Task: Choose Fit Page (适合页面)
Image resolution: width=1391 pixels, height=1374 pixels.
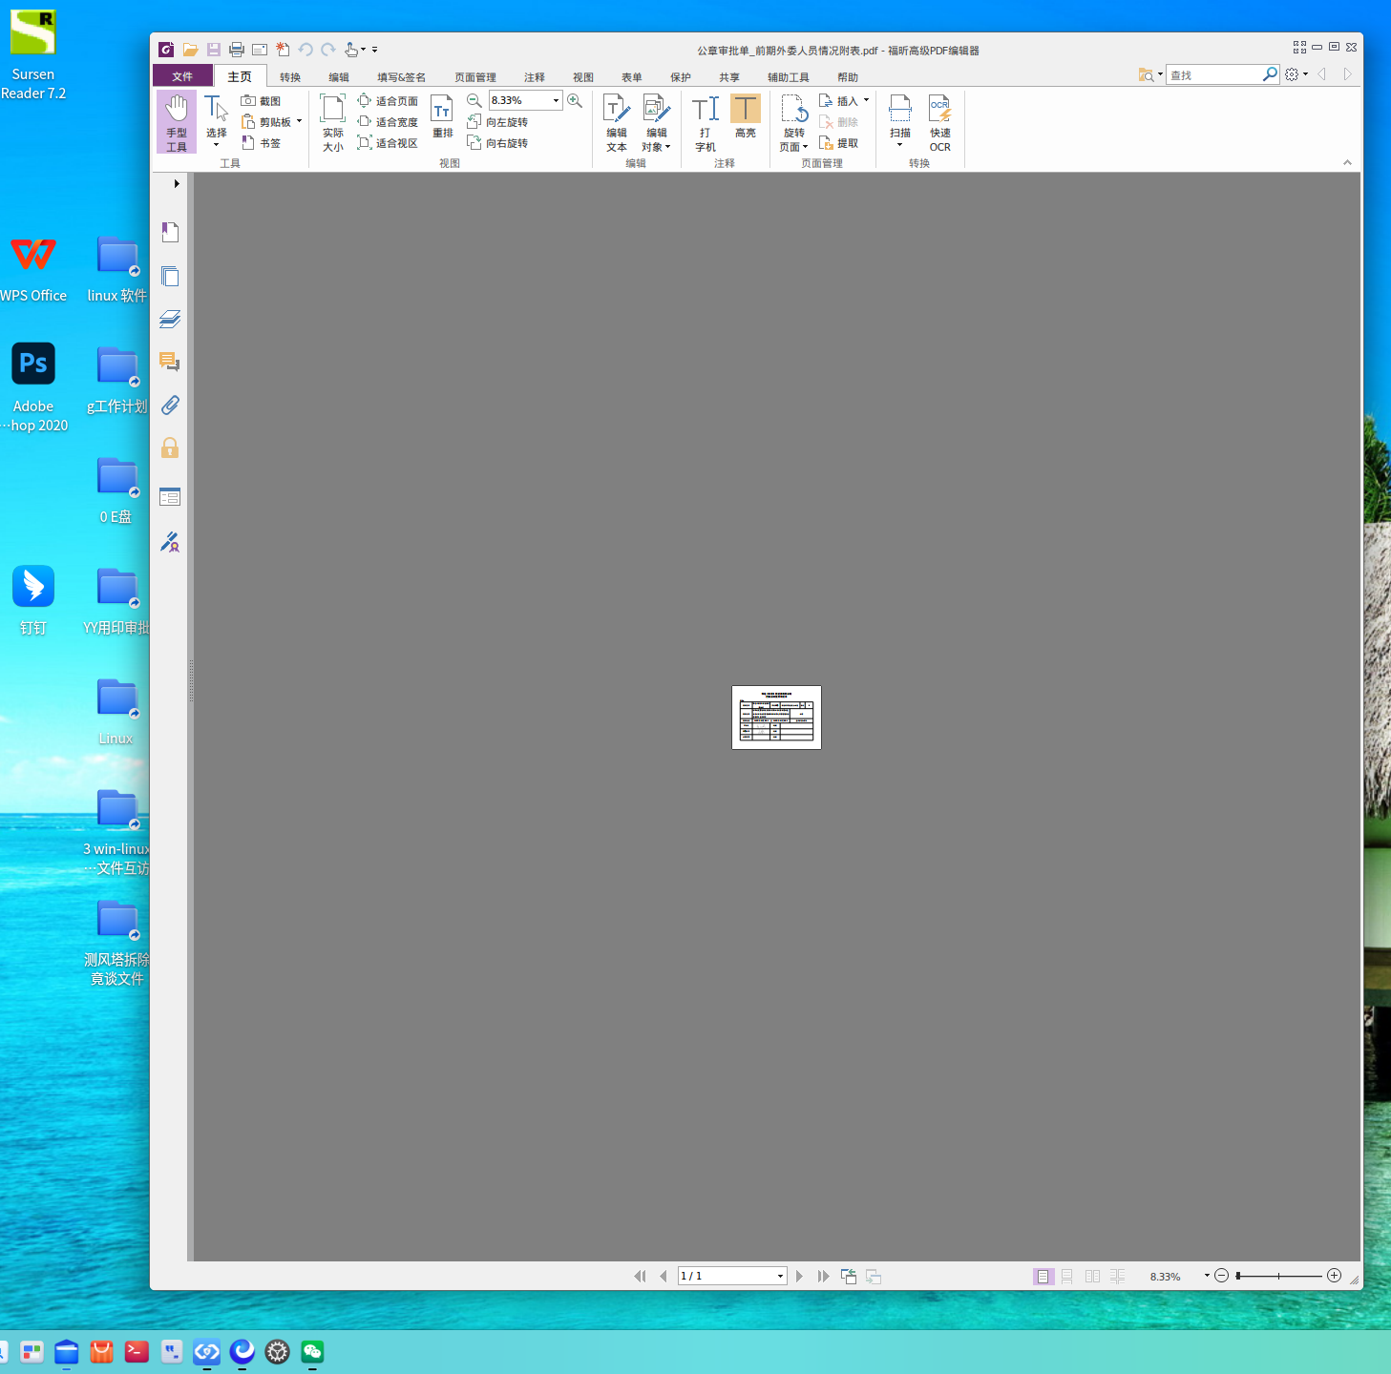Action: pyautogui.click(x=388, y=101)
